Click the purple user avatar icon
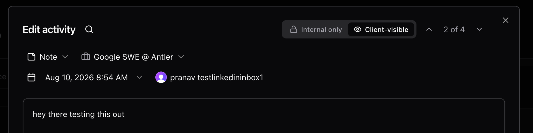 (x=161, y=77)
